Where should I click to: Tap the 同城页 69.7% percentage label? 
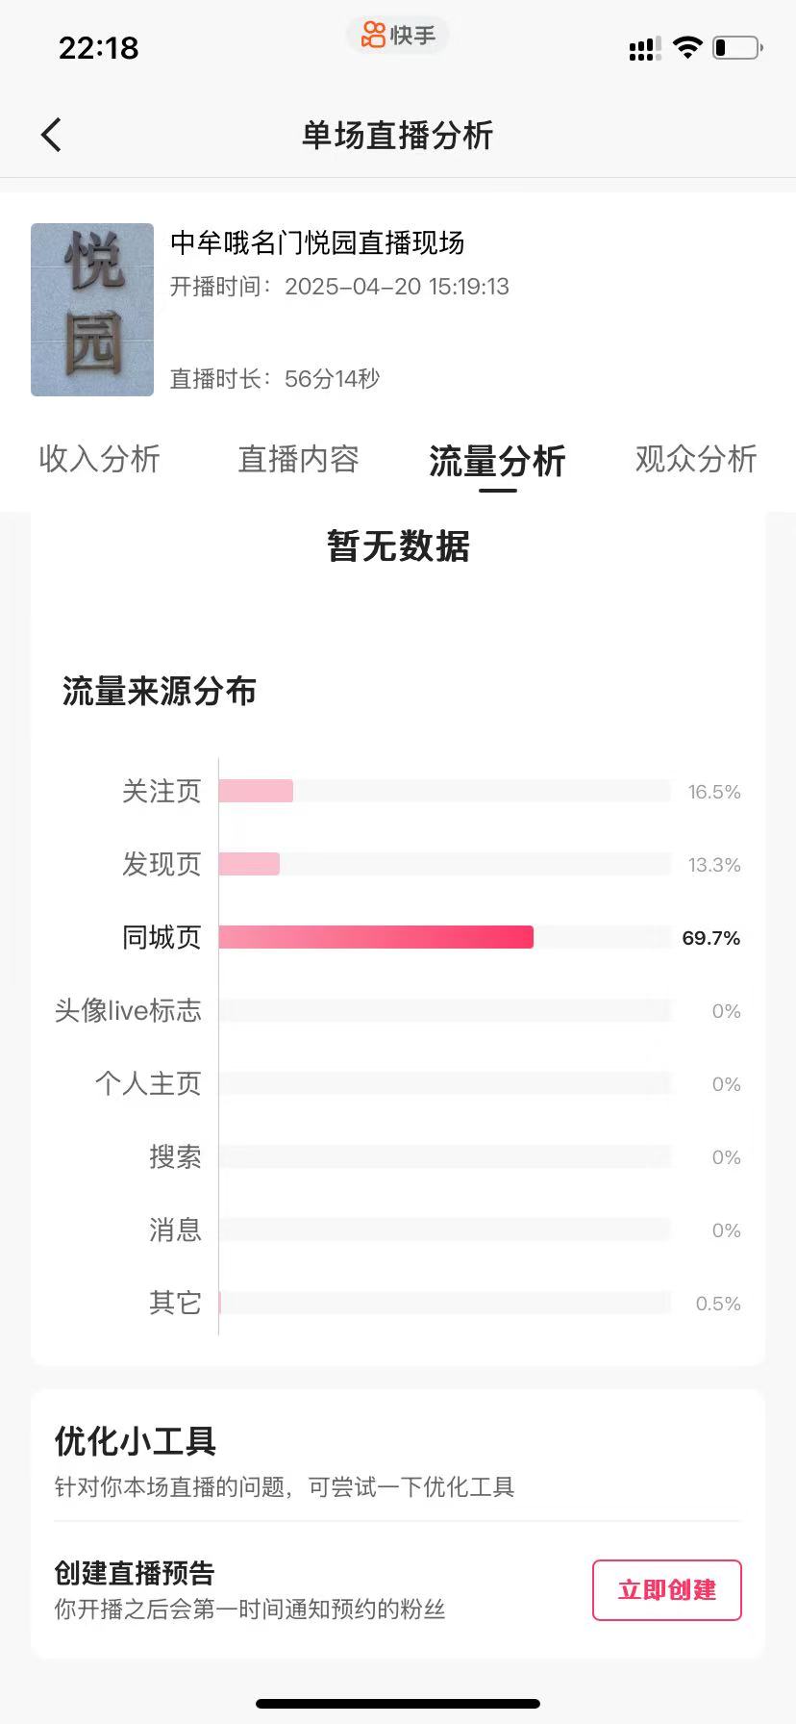coord(710,938)
